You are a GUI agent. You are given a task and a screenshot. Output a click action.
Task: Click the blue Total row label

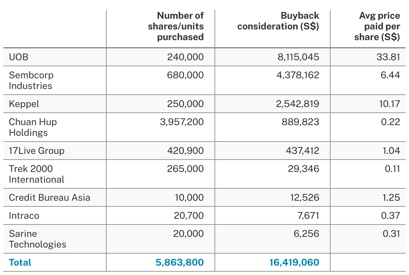coord(20,262)
